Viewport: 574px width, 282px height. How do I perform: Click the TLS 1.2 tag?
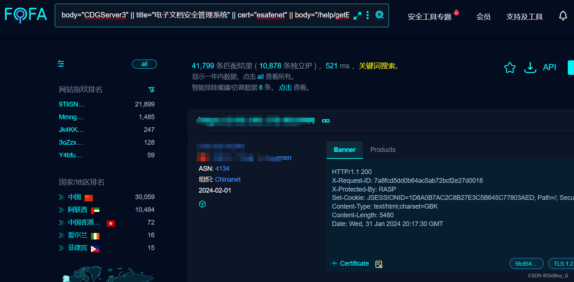coord(562,264)
